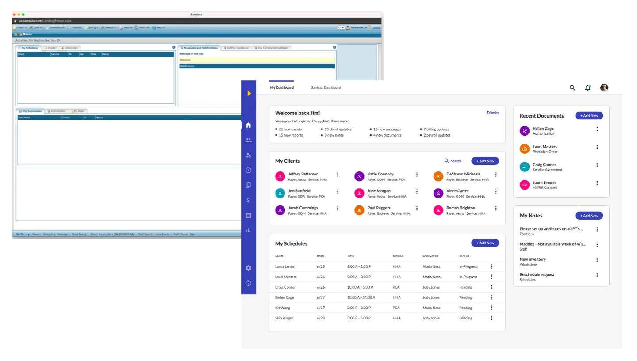Switch to the Santrax Dashboard tab
The width and height of the screenshot is (637, 361).
tap(326, 87)
